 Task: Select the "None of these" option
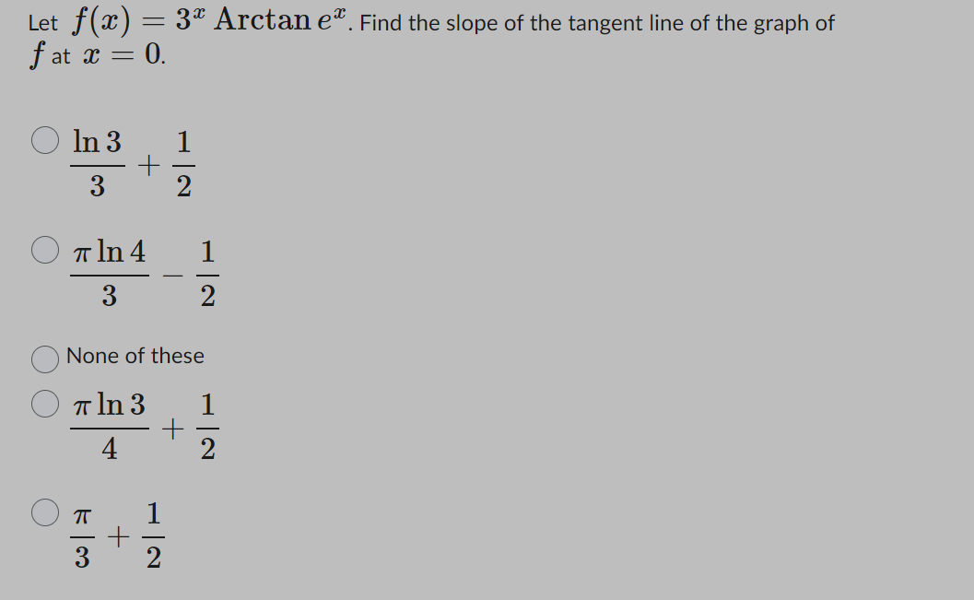tap(44, 359)
